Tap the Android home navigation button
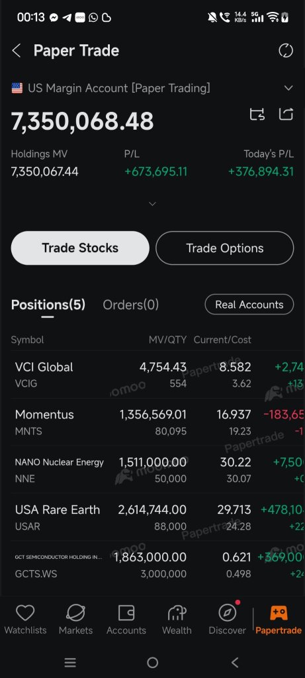The width and height of the screenshot is (305, 678). pos(152,662)
